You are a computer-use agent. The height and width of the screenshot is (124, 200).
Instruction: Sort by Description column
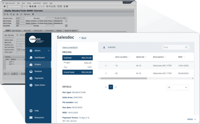[x=159, y=57]
